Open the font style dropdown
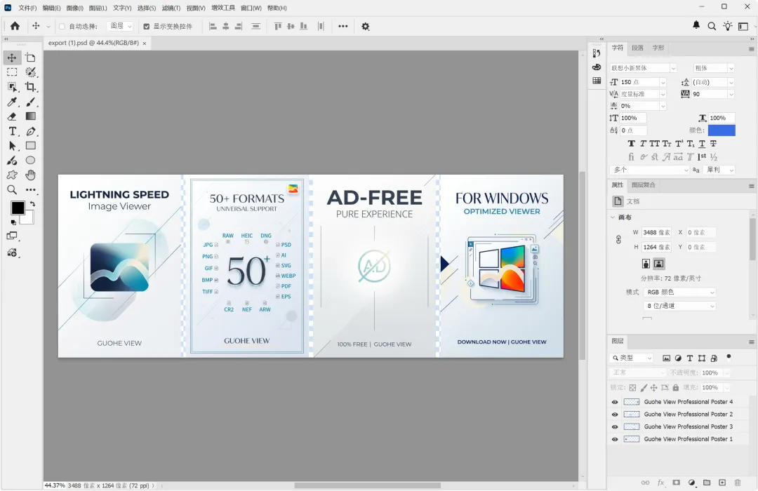The height and width of the screenshot is (491, 758). click(x=731, y=68)
